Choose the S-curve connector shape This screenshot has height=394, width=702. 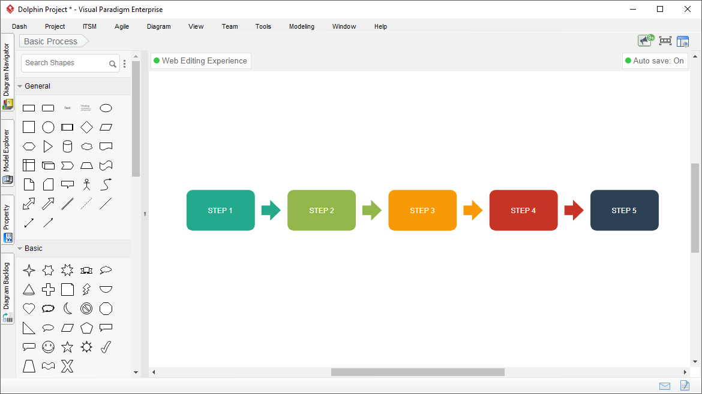pyautogui.click(x=106, y=184)
